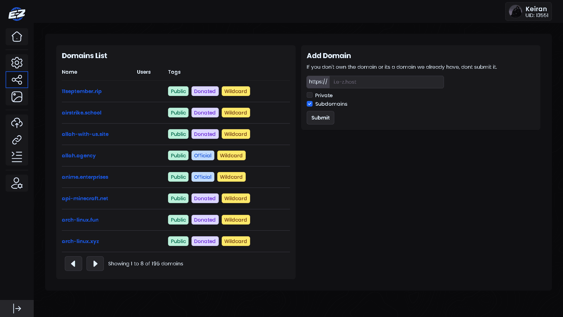Open the cloud upload icon

(17, 123)
